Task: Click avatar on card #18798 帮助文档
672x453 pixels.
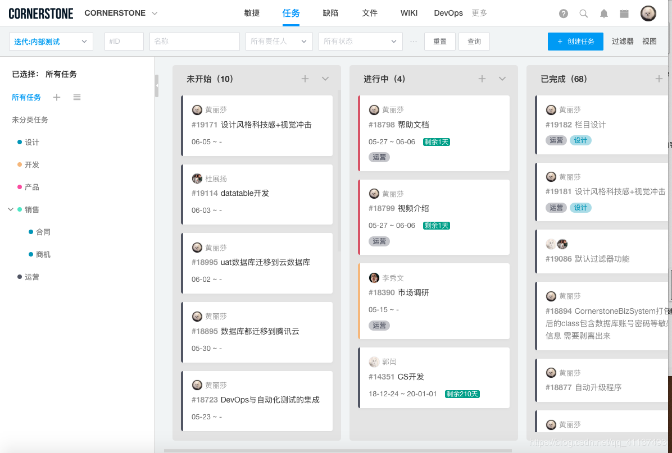Action: point(374,109)
